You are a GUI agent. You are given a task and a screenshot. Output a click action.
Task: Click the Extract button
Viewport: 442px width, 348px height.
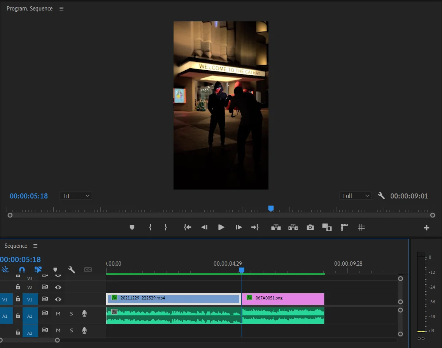tap(293, 228)
